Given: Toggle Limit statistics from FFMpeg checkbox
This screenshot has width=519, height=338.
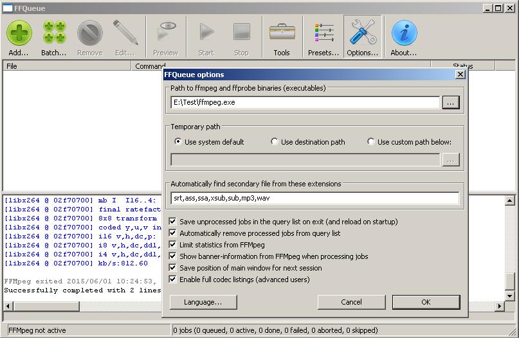Looking at the screenshot, I should [172, 244].
